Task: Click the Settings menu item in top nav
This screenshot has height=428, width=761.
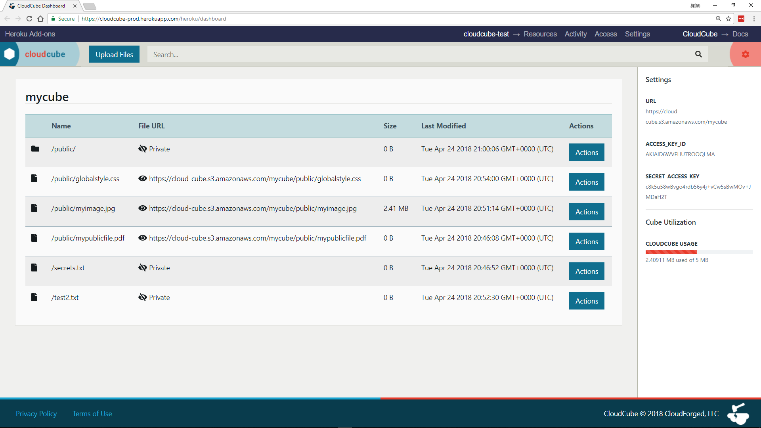Action: point(637,34)
